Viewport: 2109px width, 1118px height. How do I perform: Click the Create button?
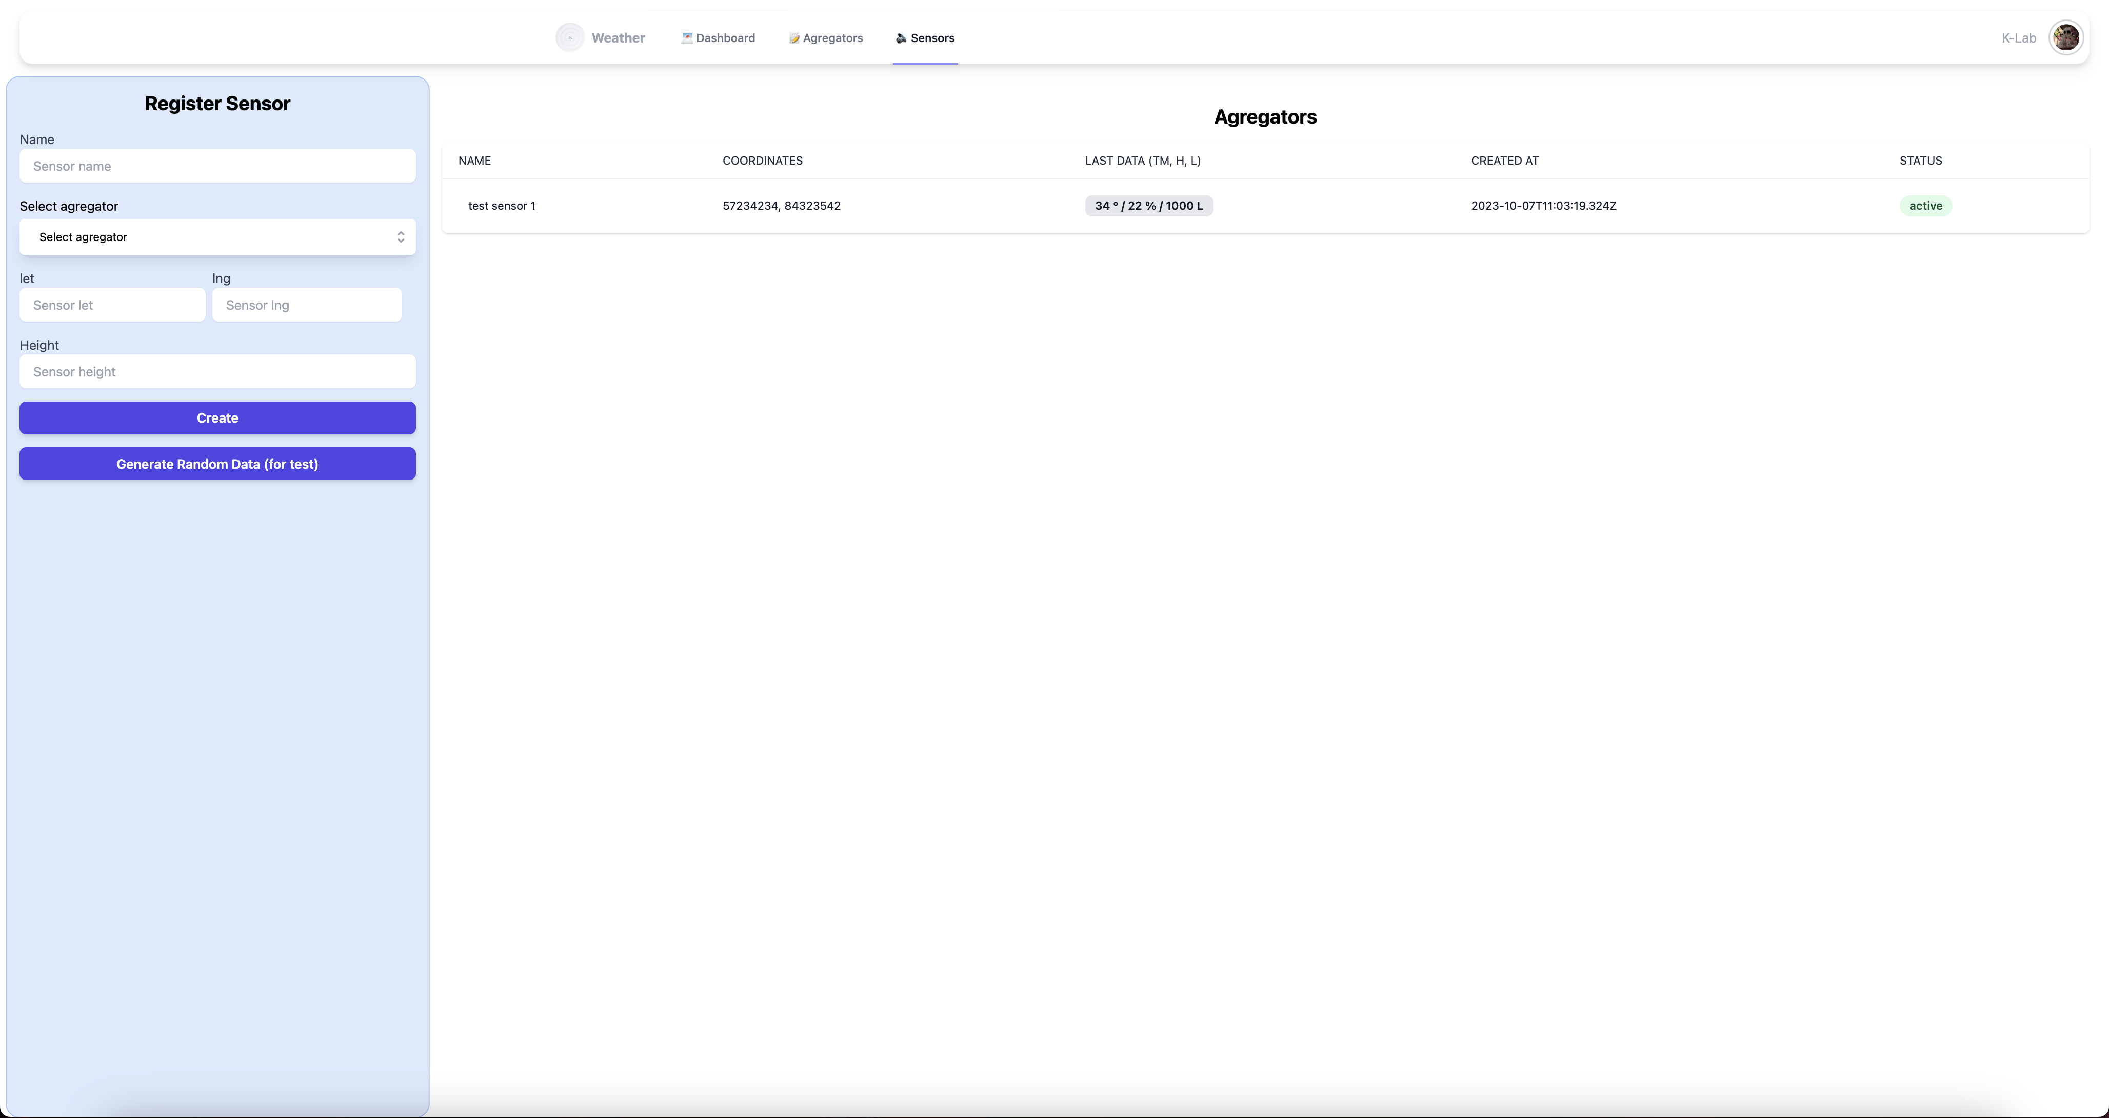click(x=218, y=418)
